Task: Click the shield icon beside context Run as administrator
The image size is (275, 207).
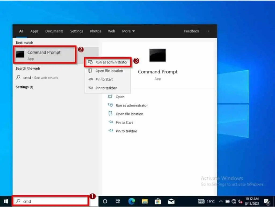Action: (90, 62)
